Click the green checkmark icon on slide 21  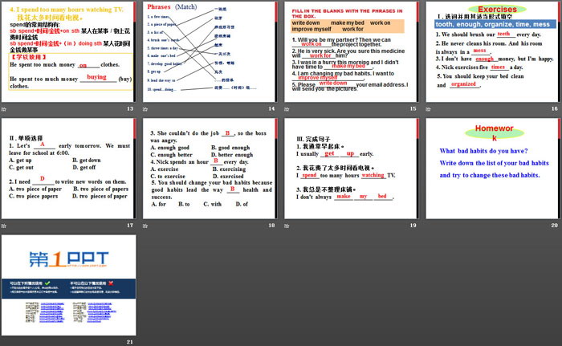point(48,283)
